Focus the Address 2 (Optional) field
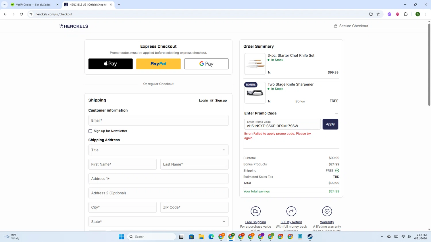This screenshot has height=242, width=431. point(158,193)
